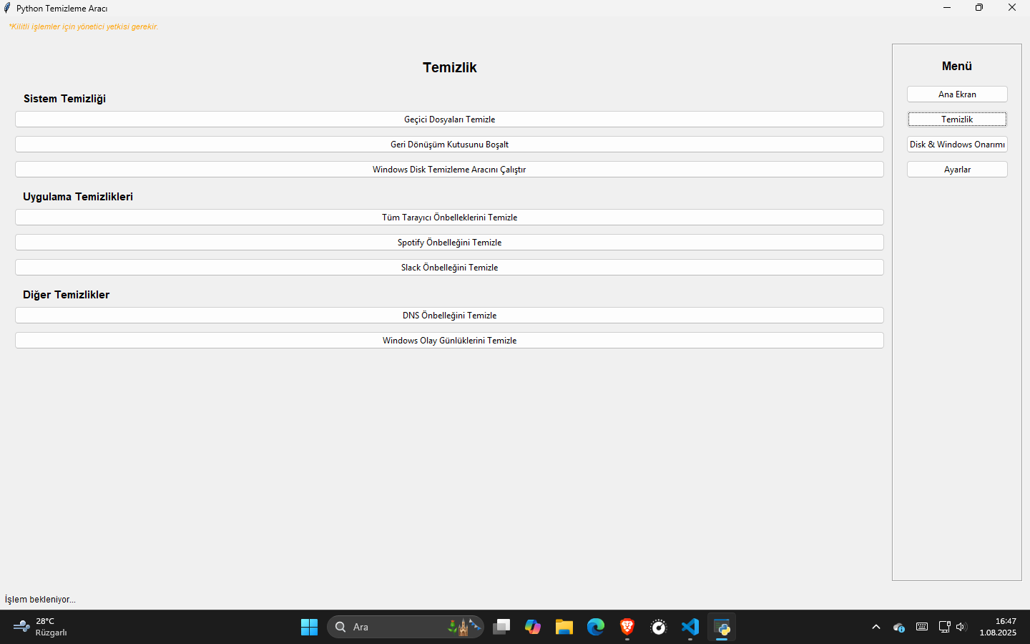1030x644 pixels.
Task: Close the Python Temizleme Aracı window
Action: [1012, 8]
